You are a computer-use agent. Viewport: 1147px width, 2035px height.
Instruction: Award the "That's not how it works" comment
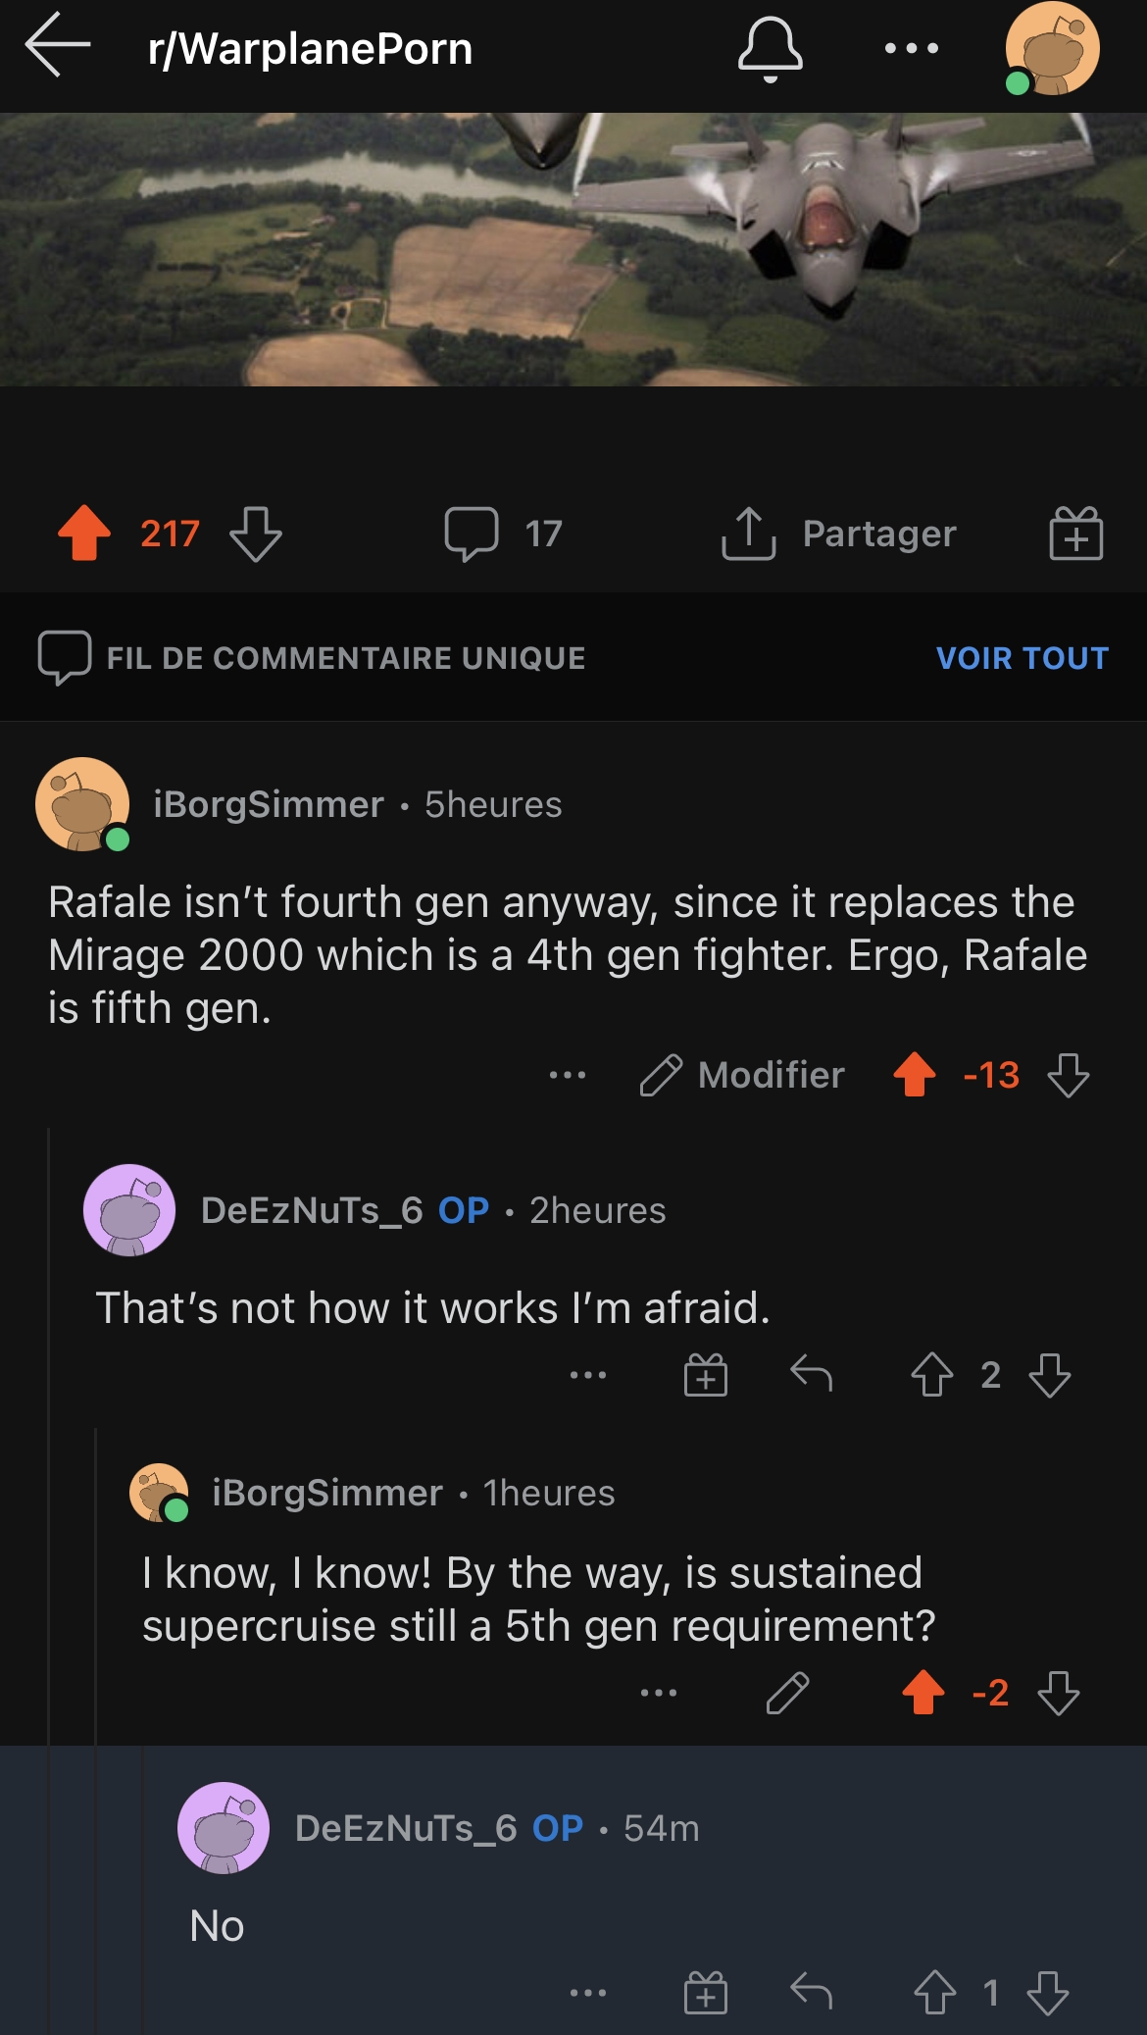coord(705,1375)
